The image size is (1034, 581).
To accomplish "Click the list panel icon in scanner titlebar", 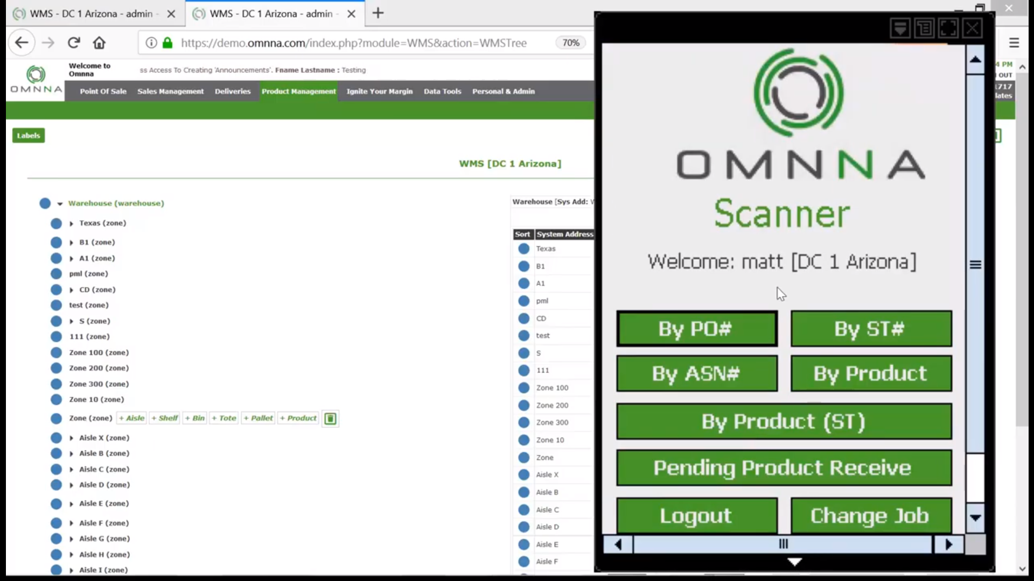I will point(924,28).
